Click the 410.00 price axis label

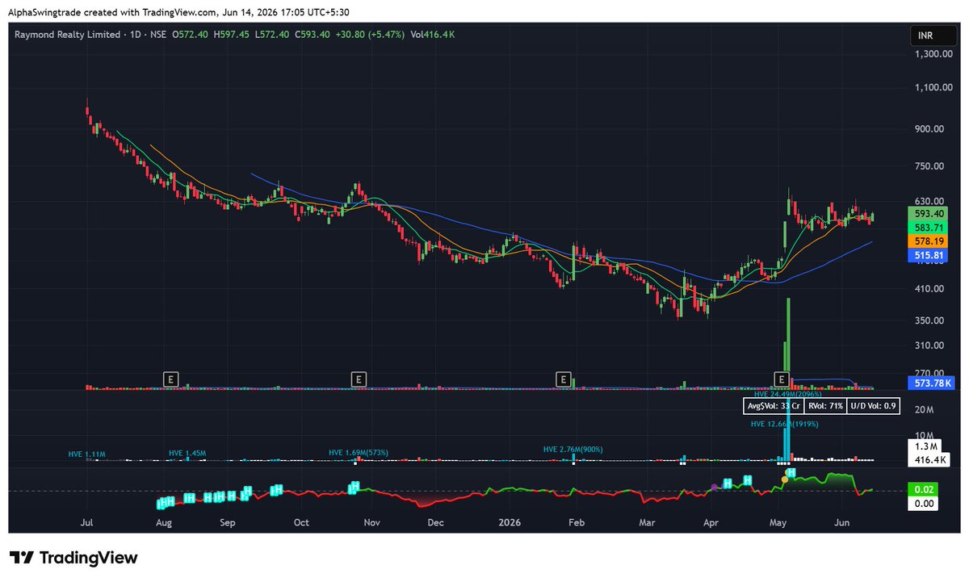pyautogui.click(x=931, y=289)
